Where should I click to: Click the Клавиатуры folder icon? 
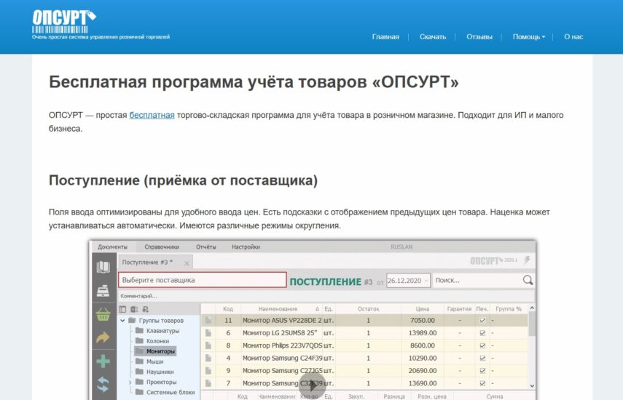tap(139, 330)
